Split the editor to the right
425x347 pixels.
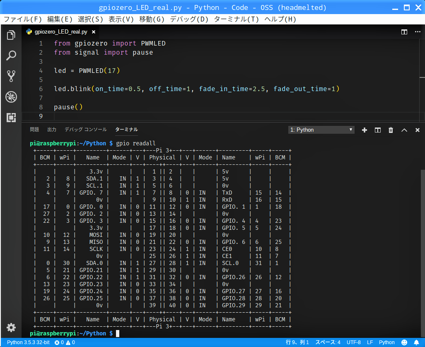(x=404, y=32)
